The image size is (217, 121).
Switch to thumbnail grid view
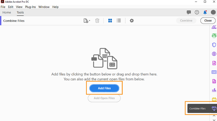tap(110, 21)
